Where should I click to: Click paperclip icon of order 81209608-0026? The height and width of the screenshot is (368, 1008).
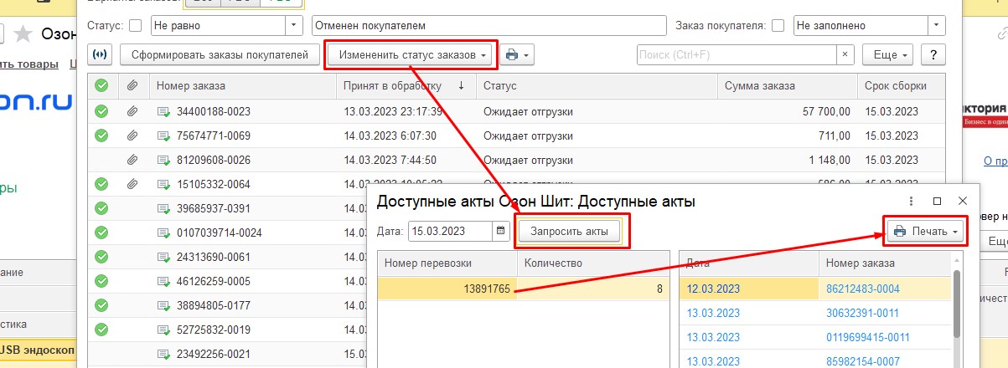point(132,160)
